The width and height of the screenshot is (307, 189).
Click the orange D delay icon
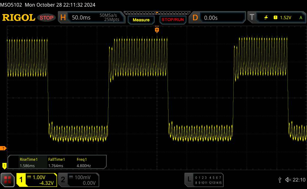[195, 18]
